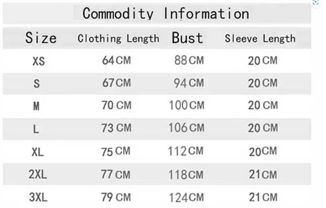Click the M size row label
Image resolution: width=326 pixels, height=208 pixels.
[36, 106]
